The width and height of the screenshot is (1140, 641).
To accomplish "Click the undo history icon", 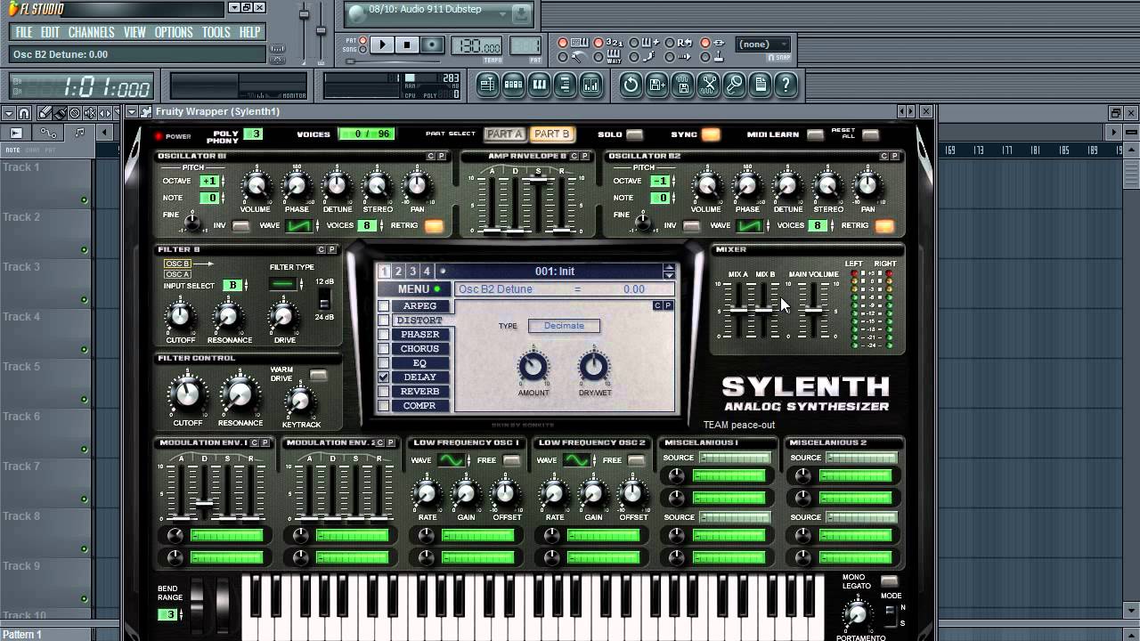I will pos(631,85).
